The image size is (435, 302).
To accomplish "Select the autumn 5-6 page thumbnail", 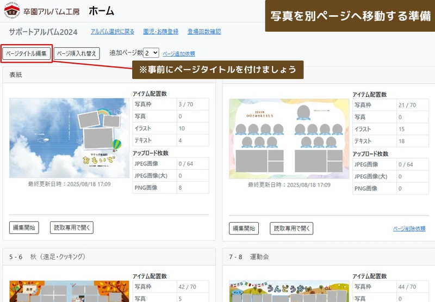I will (69, 291).
